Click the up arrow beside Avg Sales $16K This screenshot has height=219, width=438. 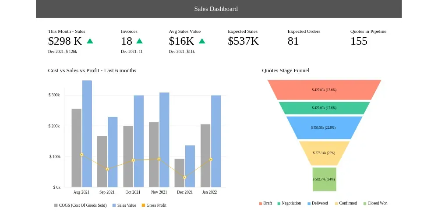click(x=202, y=41)
